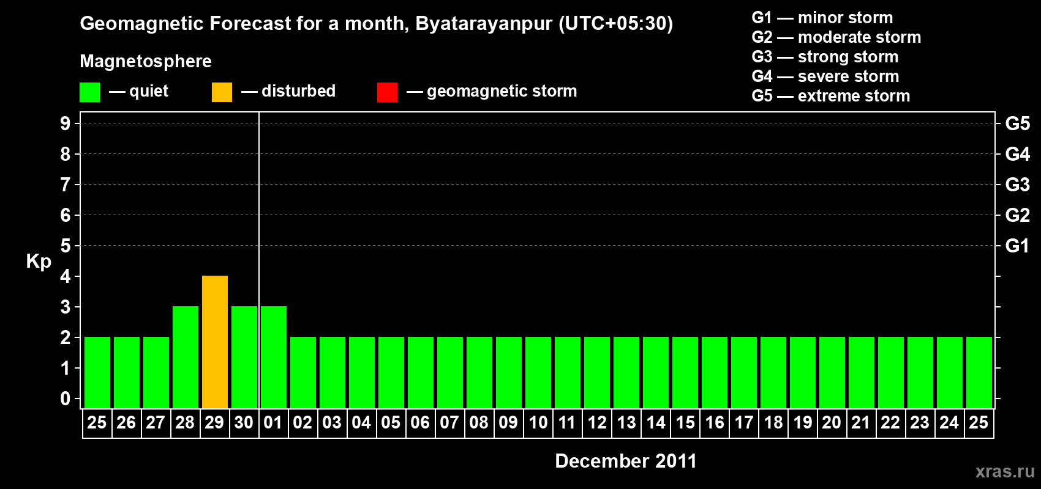The width and height of the screenshot is (1041, 489).
Task: Click the 'December 2011' month label
Action: 626,461
